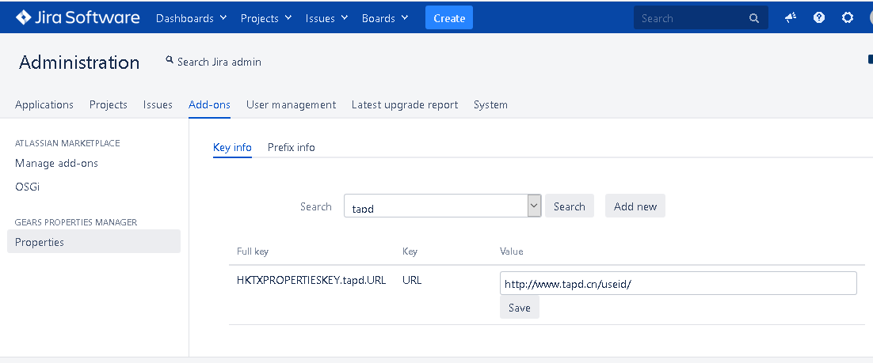
Task: Click the Jira Software logo
Action: pyautogui.click(x=78, y=17)
